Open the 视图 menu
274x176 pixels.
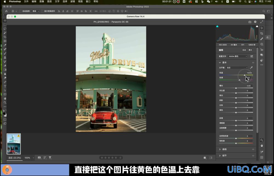(x=80, y=1)
